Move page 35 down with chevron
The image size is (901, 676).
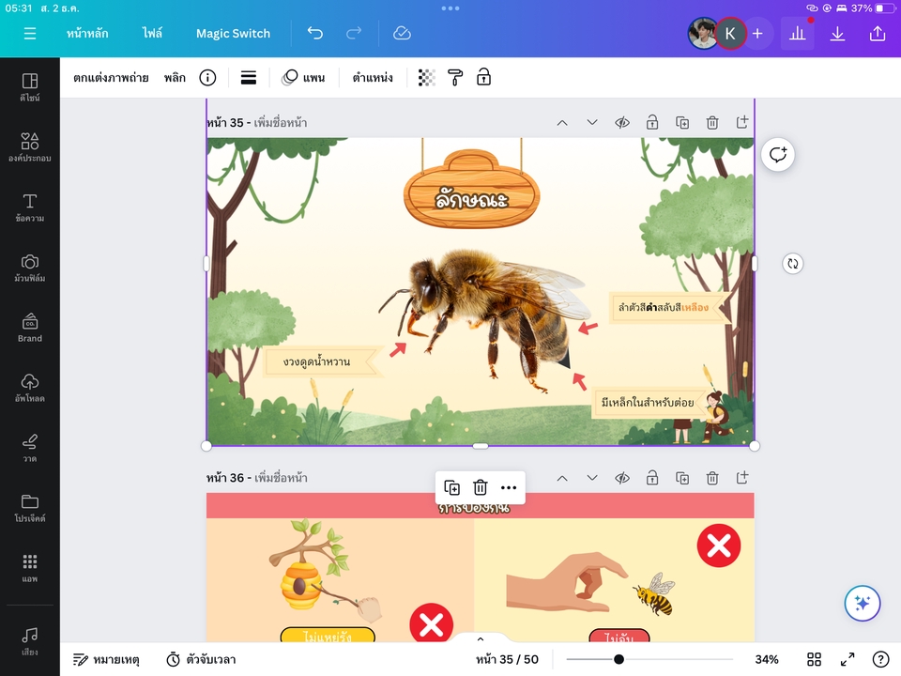tap(591, 123)
